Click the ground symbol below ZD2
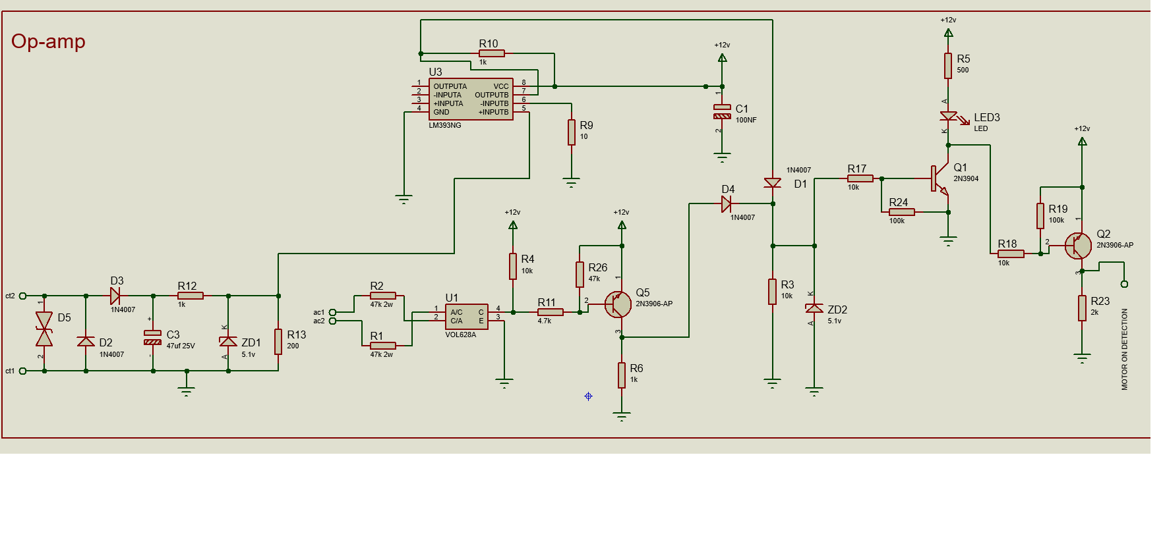The width and height of the screenshot is (1165, 538). tap(814, 392)
